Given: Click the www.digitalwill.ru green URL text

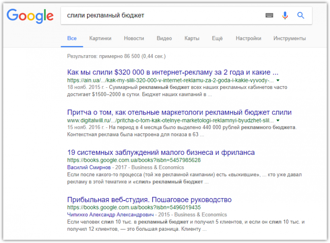Looking at the screenshot, I should click(170, 120).
